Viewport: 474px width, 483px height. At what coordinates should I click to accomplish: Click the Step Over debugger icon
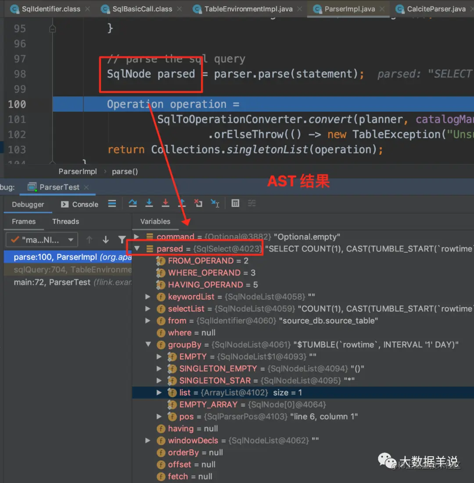[133, 203]
